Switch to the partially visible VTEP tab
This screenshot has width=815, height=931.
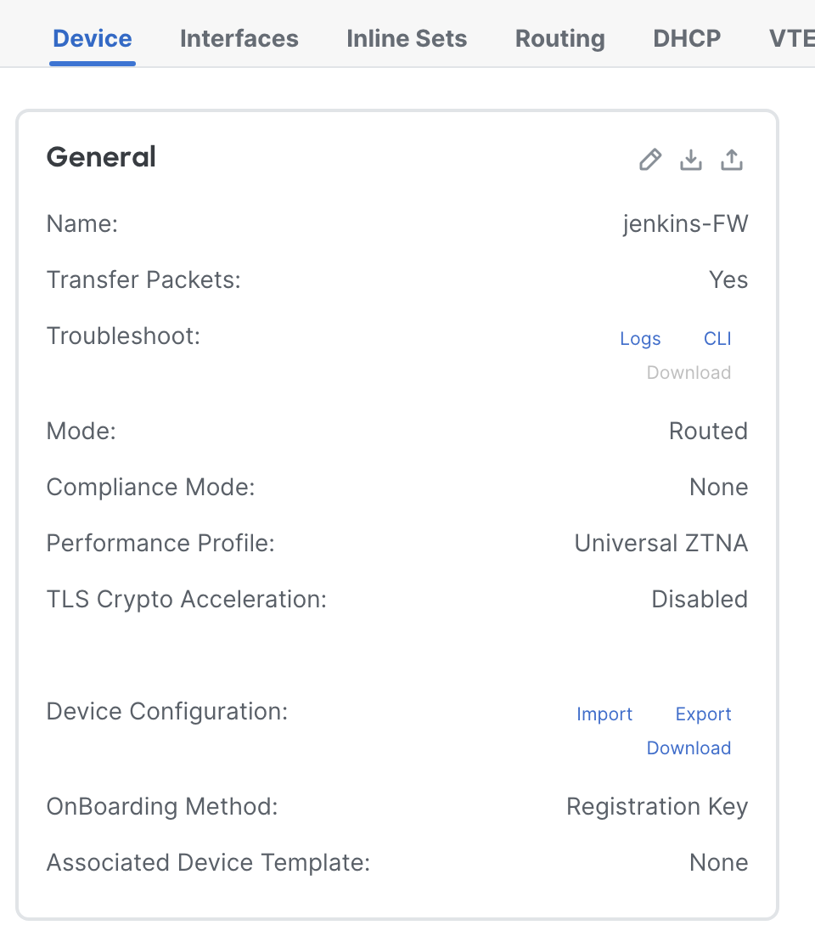[792, 38]
